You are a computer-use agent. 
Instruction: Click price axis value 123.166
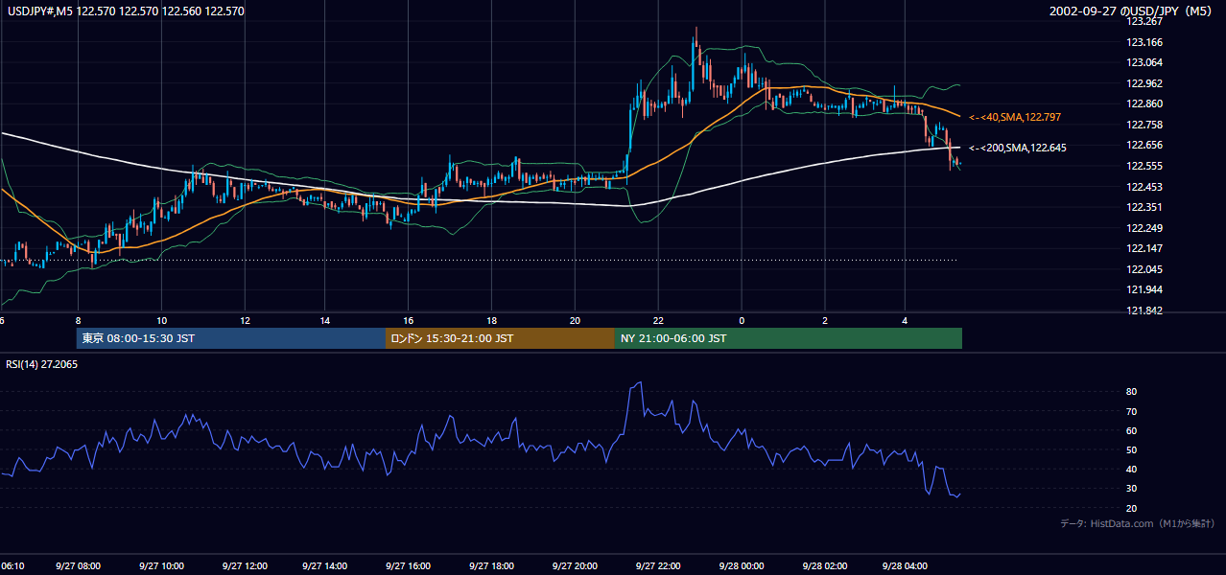pos(1145,42)
